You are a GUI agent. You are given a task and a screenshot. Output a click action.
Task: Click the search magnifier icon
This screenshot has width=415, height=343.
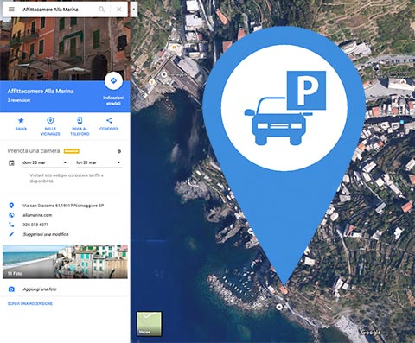[x=101, y=10]
